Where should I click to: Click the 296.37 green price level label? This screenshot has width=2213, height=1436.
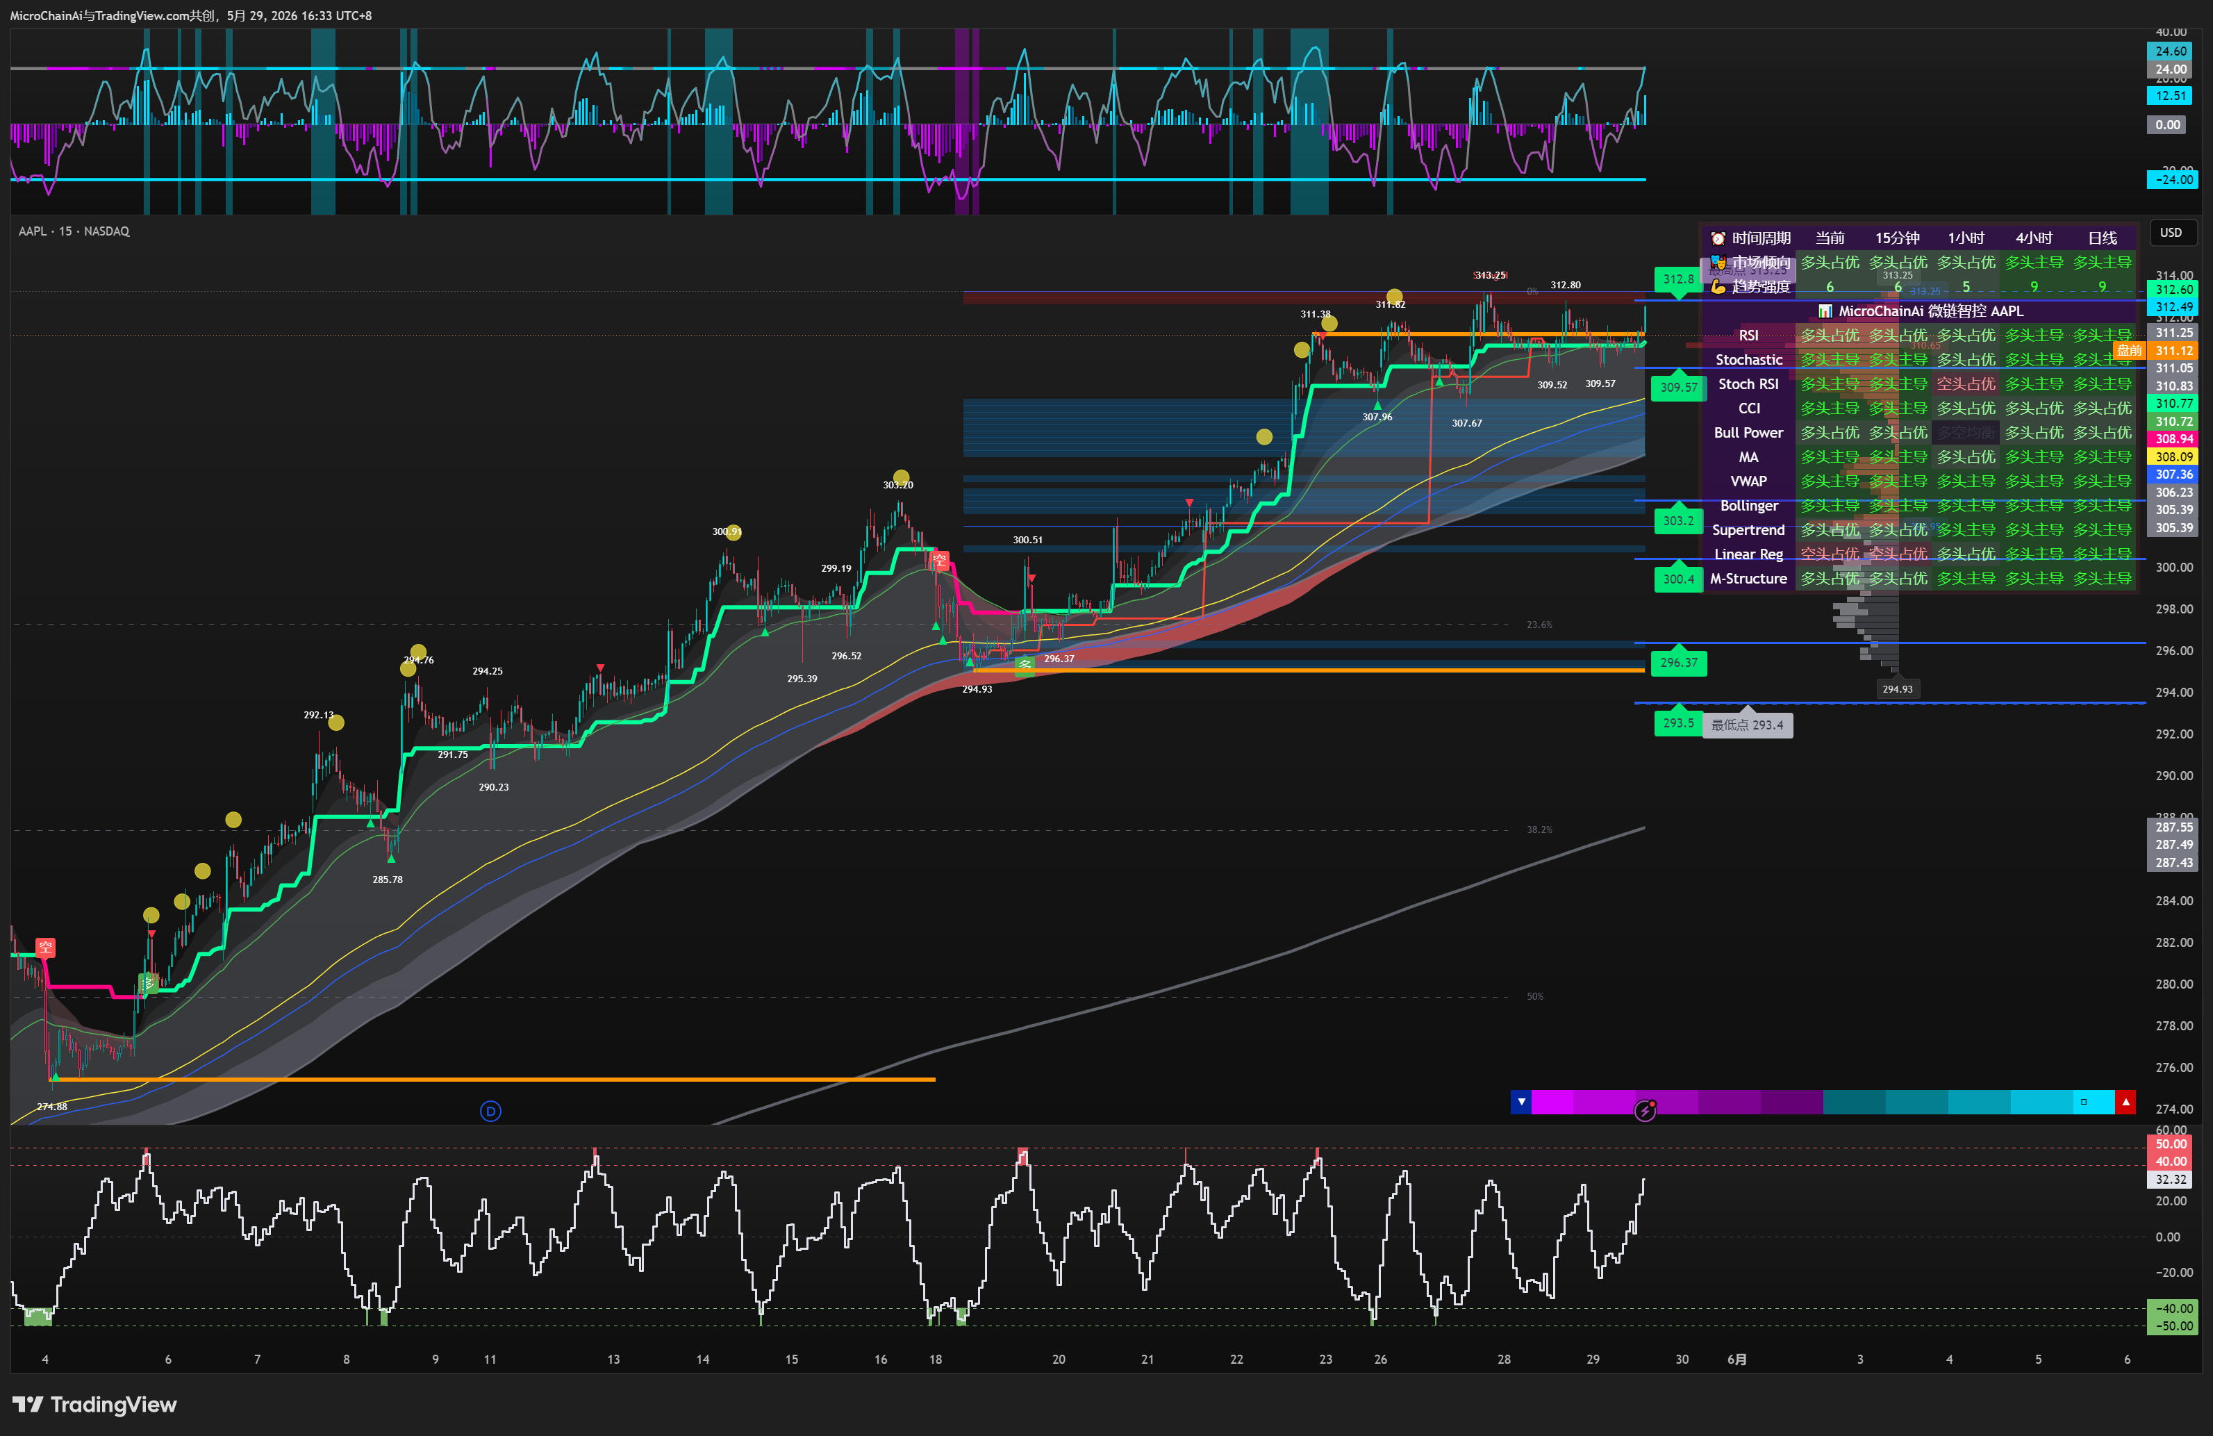pyautogui.click(x=1678, y=663)
